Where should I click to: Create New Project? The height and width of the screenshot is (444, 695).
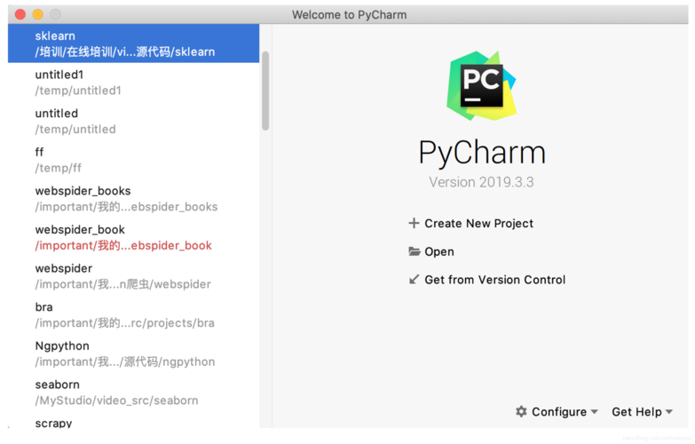point(478,223)
